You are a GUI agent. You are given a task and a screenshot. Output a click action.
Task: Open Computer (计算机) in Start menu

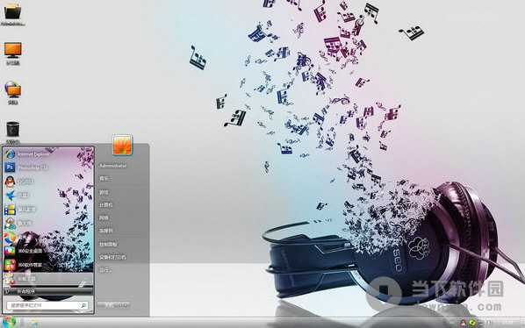(x=106, y=204)
